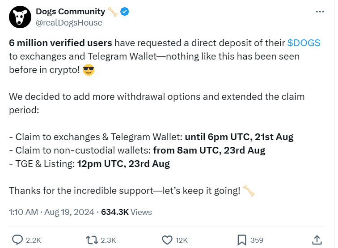Open the @realDogsHouse handle link
This screenshot has width=338, height=248.
(x=69, y=22)
